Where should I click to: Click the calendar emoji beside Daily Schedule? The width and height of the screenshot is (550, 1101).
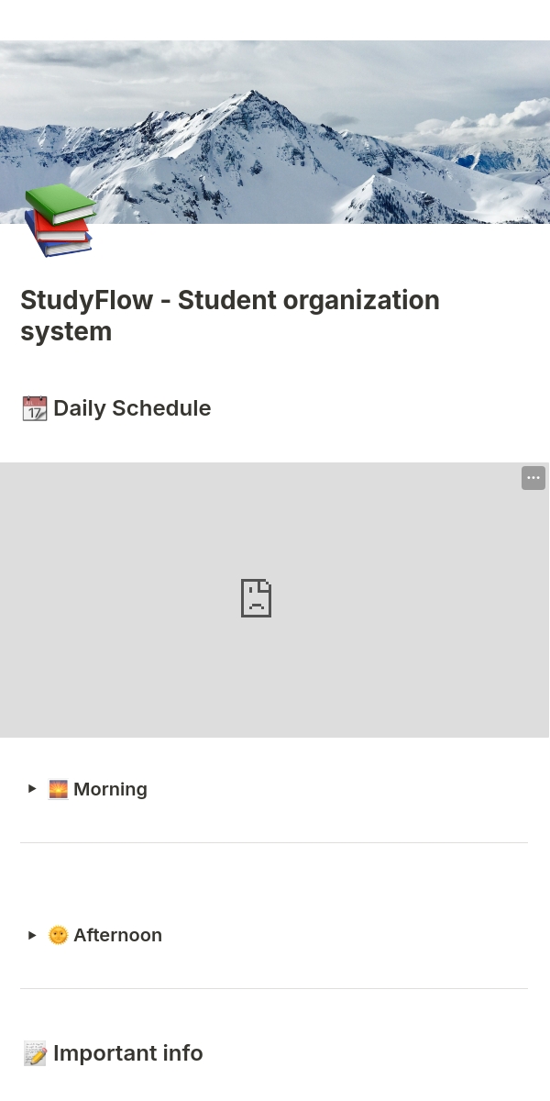35,408
